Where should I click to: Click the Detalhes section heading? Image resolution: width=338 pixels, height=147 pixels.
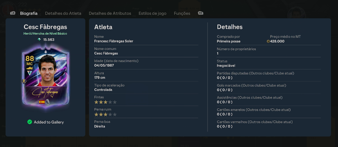230,27
